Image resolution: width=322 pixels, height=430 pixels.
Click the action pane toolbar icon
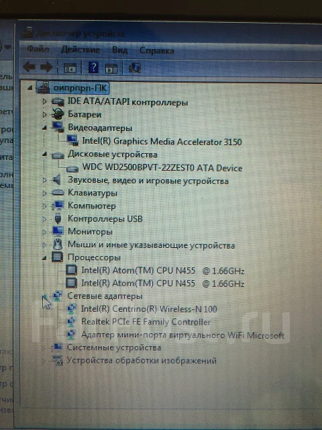(111, 69)
